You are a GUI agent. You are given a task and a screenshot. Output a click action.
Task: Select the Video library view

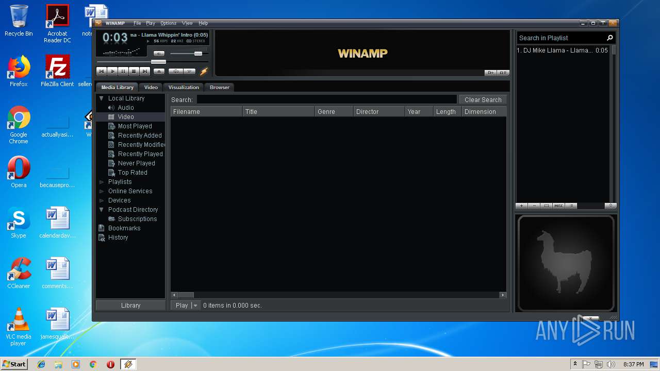coord(126,117)
